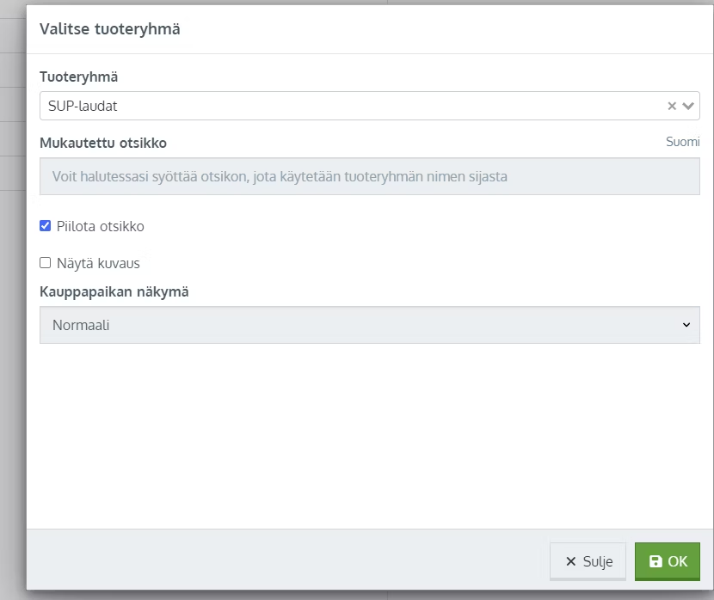Click the Mukautettu otsikko label
714x600 pixels.
[103, 143]
